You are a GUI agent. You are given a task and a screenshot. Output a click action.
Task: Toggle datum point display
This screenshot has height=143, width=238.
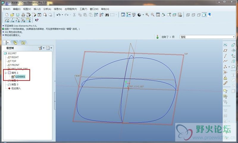(18, 20)
